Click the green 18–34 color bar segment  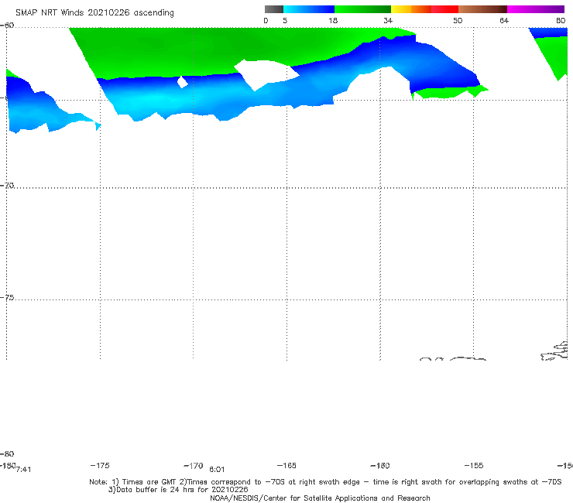point(362,9)
